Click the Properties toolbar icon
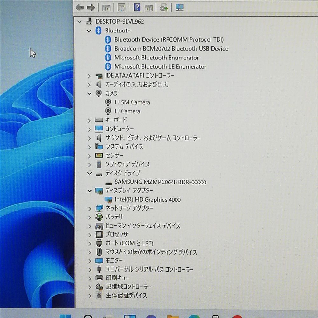This screenshot has height=318, width=318. 122,8
